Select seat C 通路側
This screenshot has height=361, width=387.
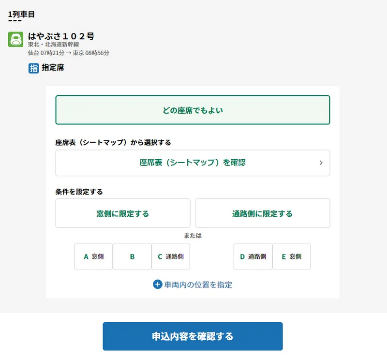coord(171,256)
